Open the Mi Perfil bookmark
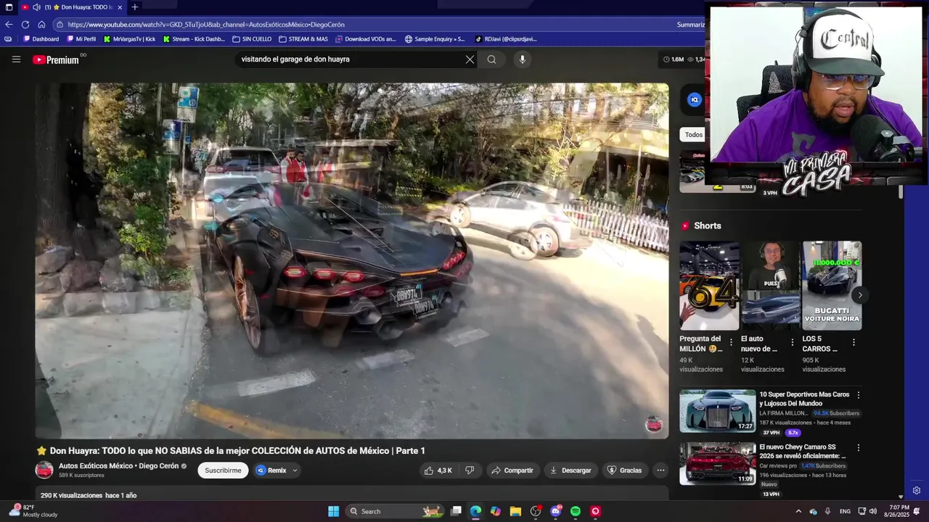The height and width of the screenshot is (522, 929). coord(81,39)
